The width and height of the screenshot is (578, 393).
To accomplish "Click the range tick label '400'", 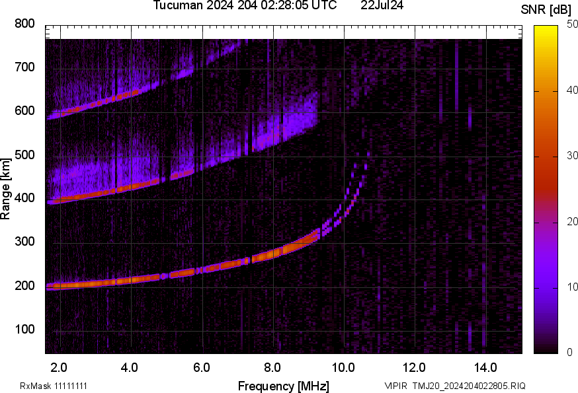I will pyautogui.click(x=24, y=198).
